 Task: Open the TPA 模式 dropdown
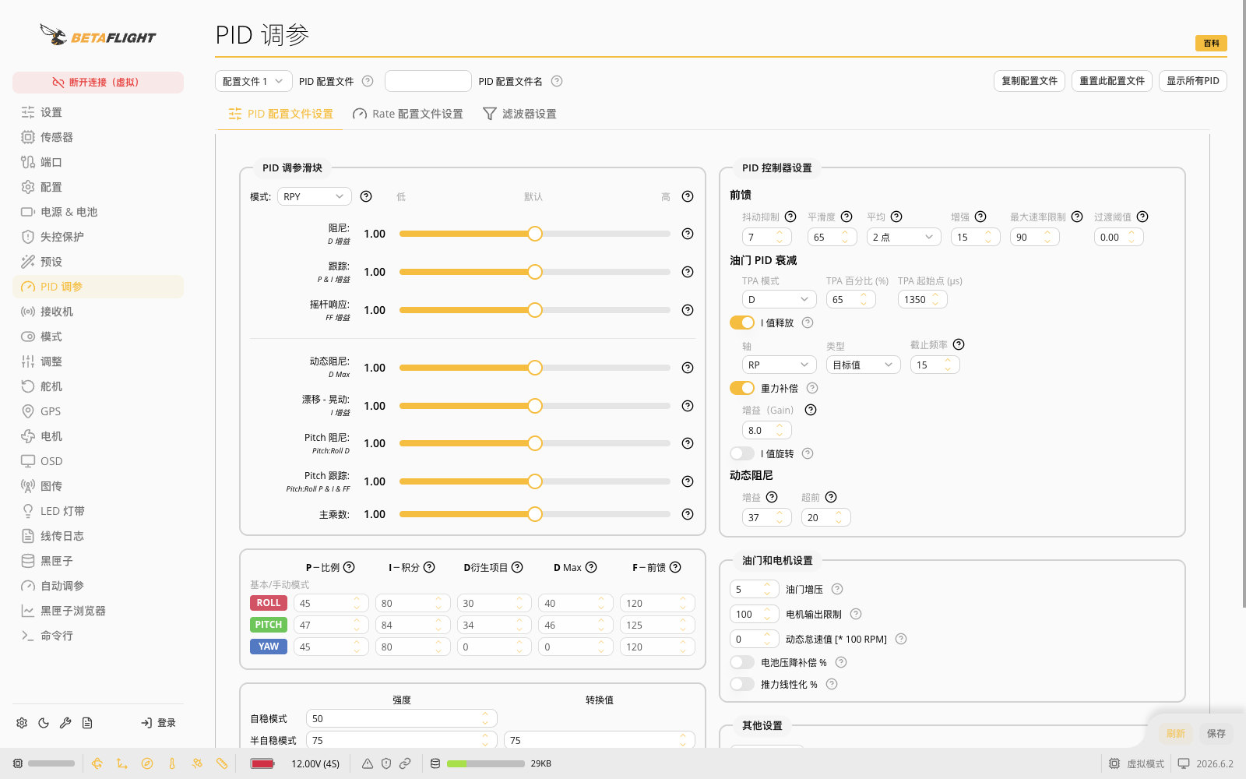(779, 299)
